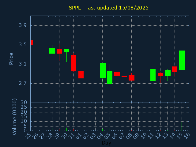Click the day 16 label on x-axis
Screen dimensions: 196x147
pyautogui.click(x=187, y=136)
